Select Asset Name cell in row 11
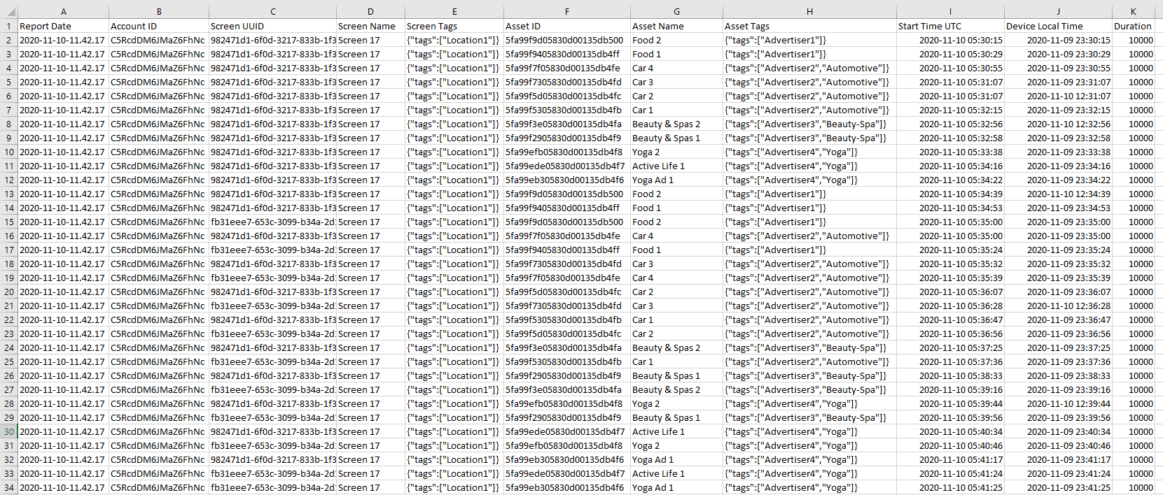This screenshot has height=495, width=1163. (676, 166)
